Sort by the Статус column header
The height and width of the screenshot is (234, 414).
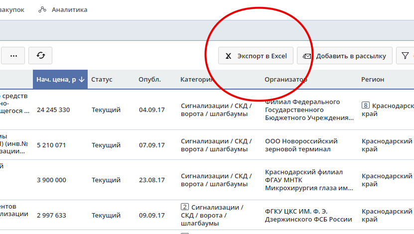102,80
